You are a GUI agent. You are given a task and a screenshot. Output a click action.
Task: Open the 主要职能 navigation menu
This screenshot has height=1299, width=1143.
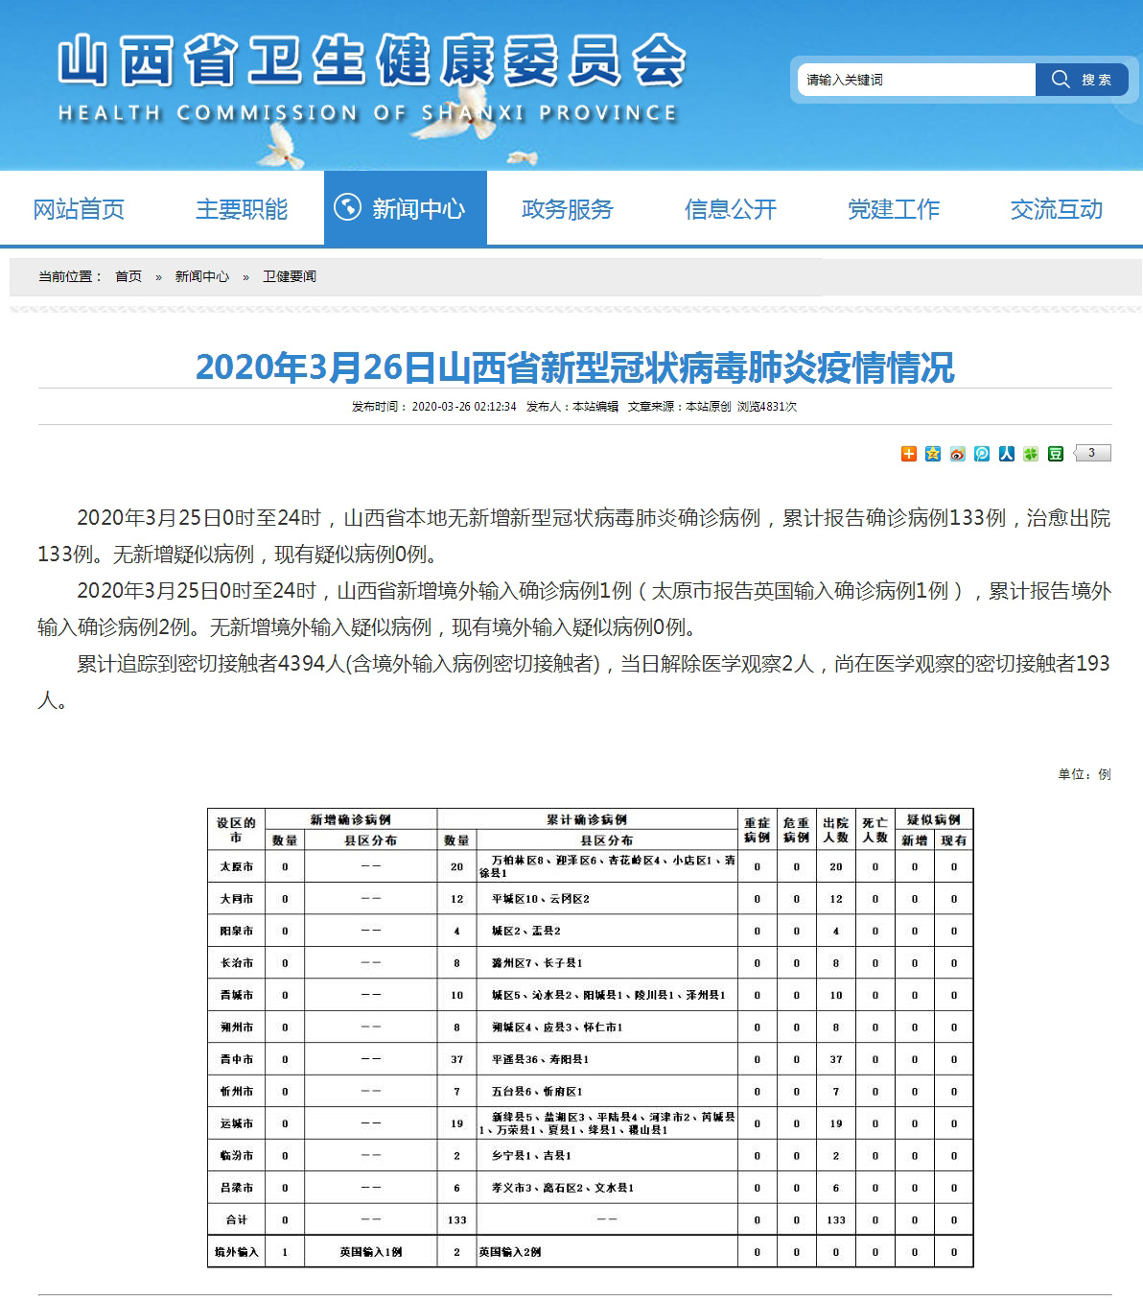point(242,209)
